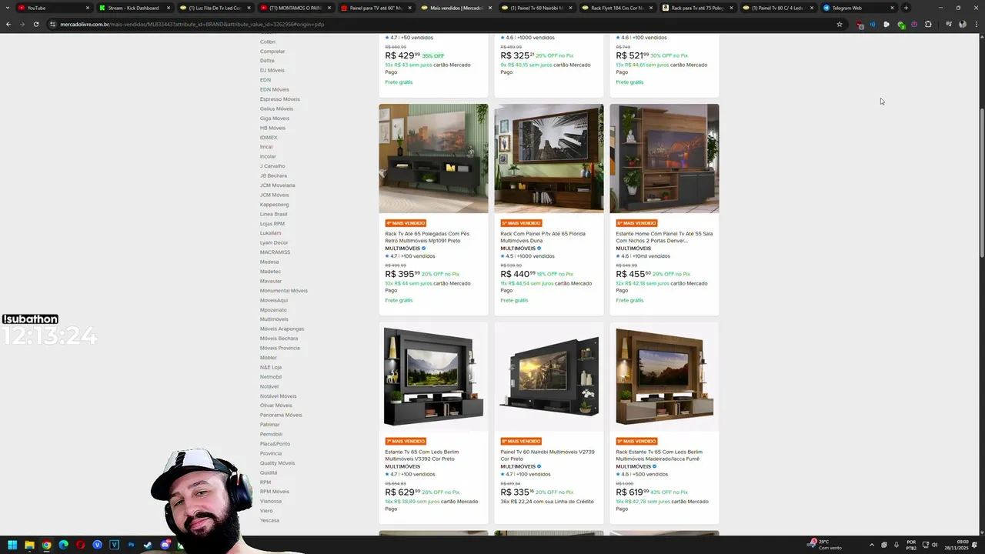Open the 'Estante Tv 65 Com Leds Berlim V3392' title
Image resolution: width=985 pixels, height=554 pixels.
(x=422, y=456)
